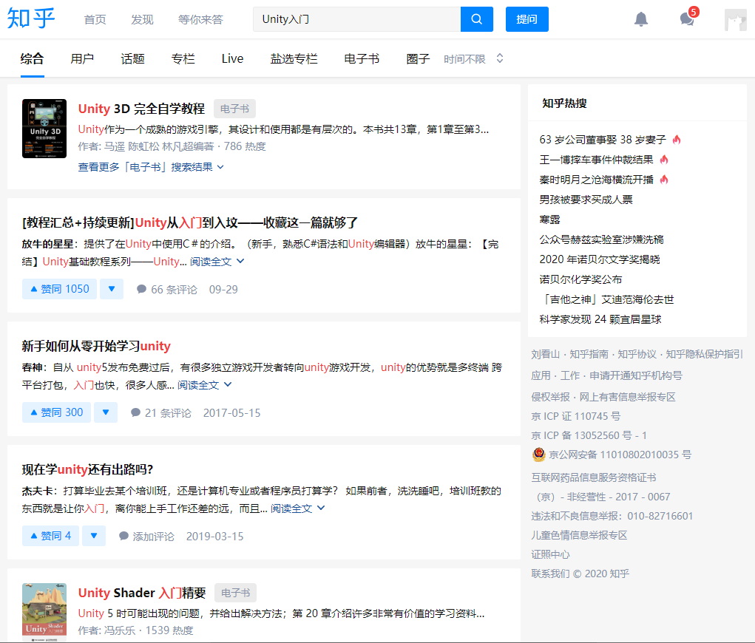Open title Unity 3D 完全自学教程
Image resolution: width=755 pixels, height=643 pixels.
[141, 109]
